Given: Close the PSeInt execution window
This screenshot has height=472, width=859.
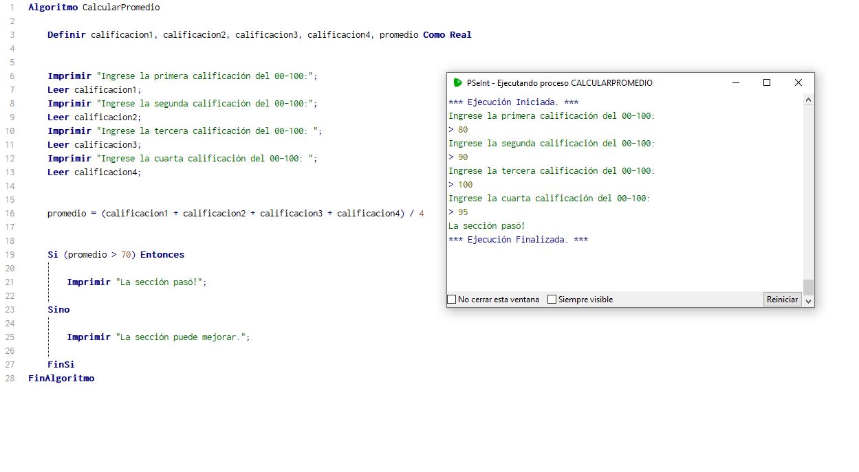Looking at the screenshot, I should [x=798, y=82].
